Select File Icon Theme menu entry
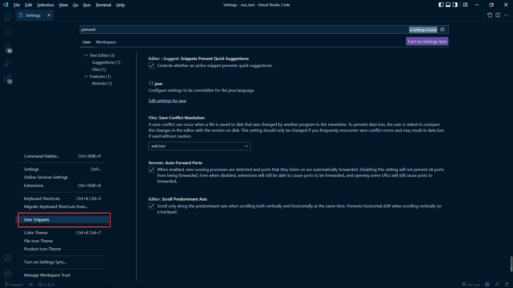Image resolution: width=513 pixels, height=288 pixels. click(x=63, y=241)
